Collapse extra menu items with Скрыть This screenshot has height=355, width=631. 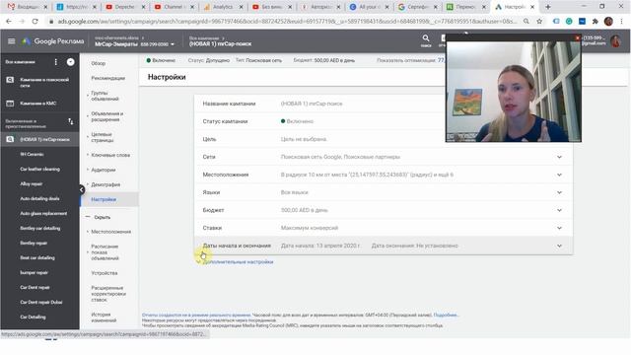[x=103, y=217]
